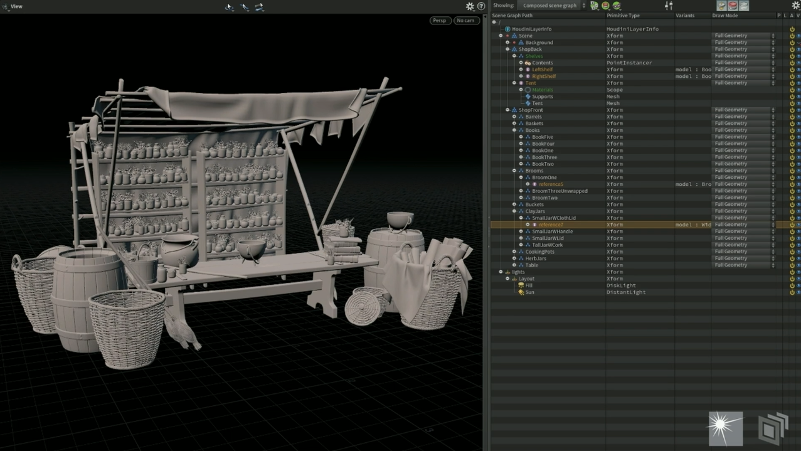Click the red draw mode toolbar icon
801x451 pixels.
733,6
